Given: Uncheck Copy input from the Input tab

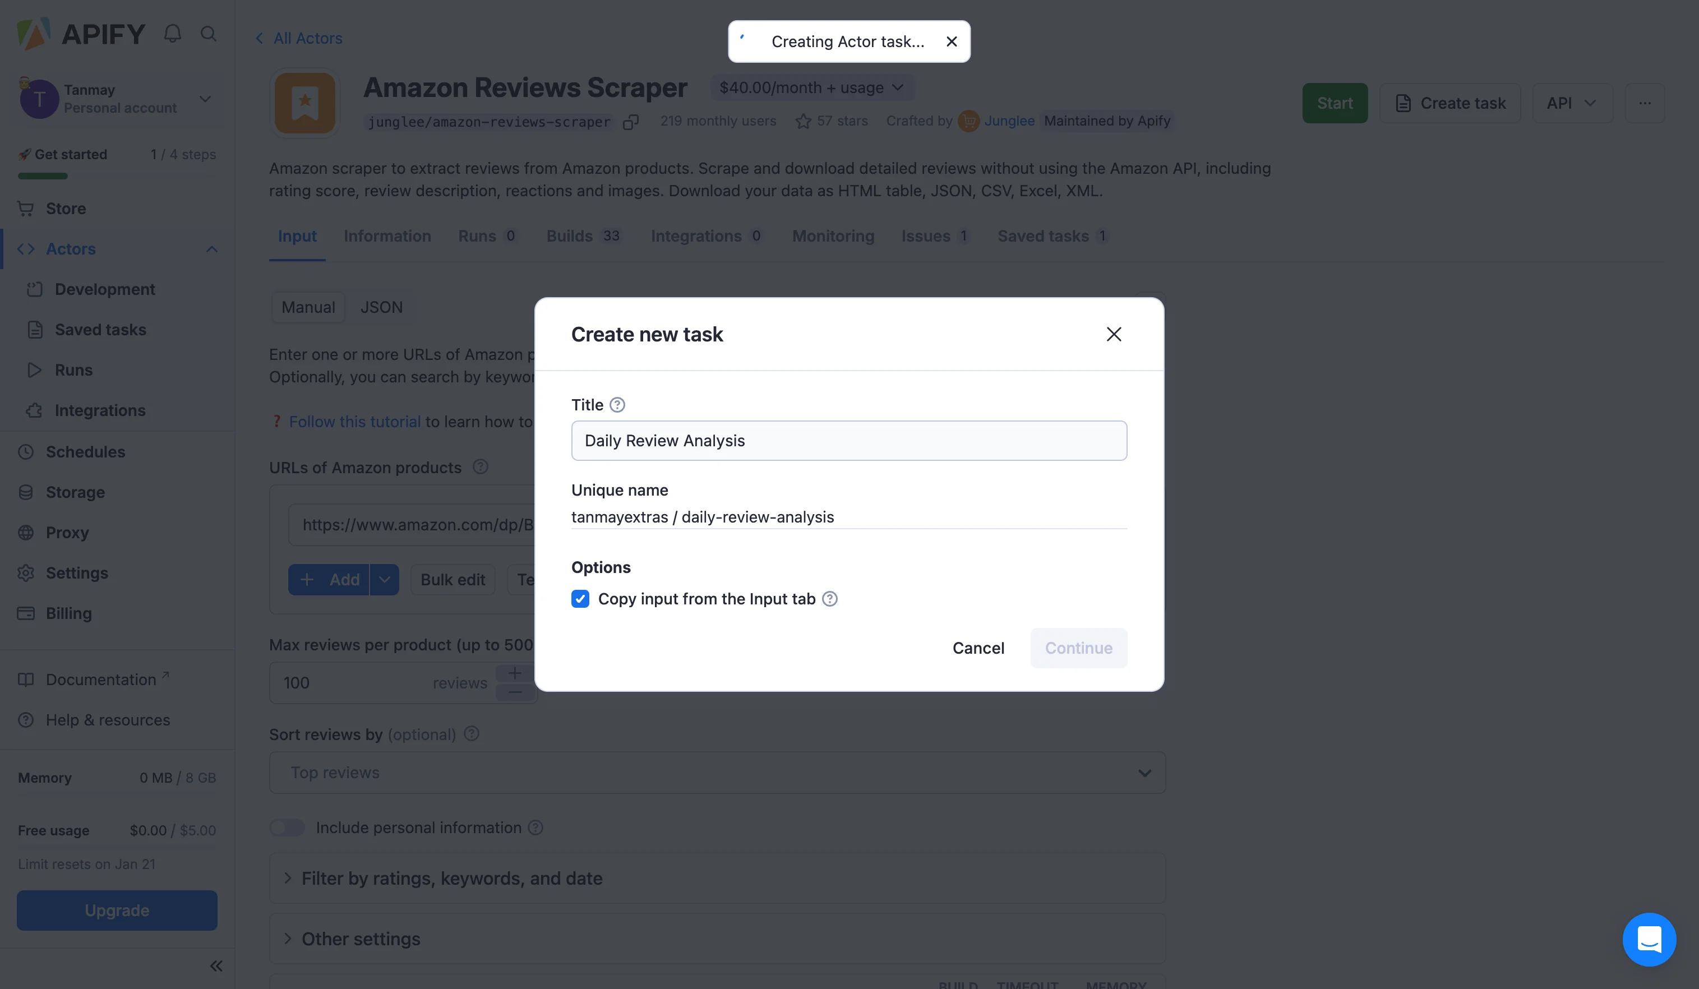Looking at the screenshot, I should [580, 599].
